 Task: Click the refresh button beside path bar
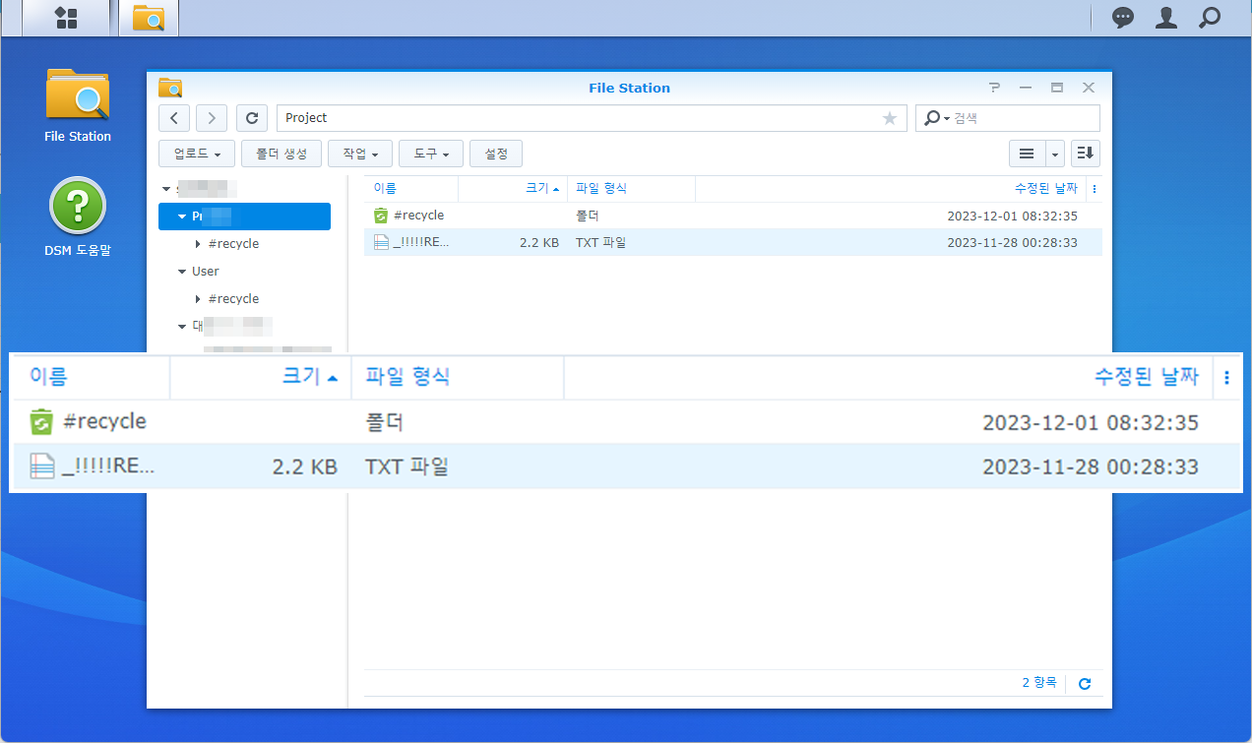252,118
